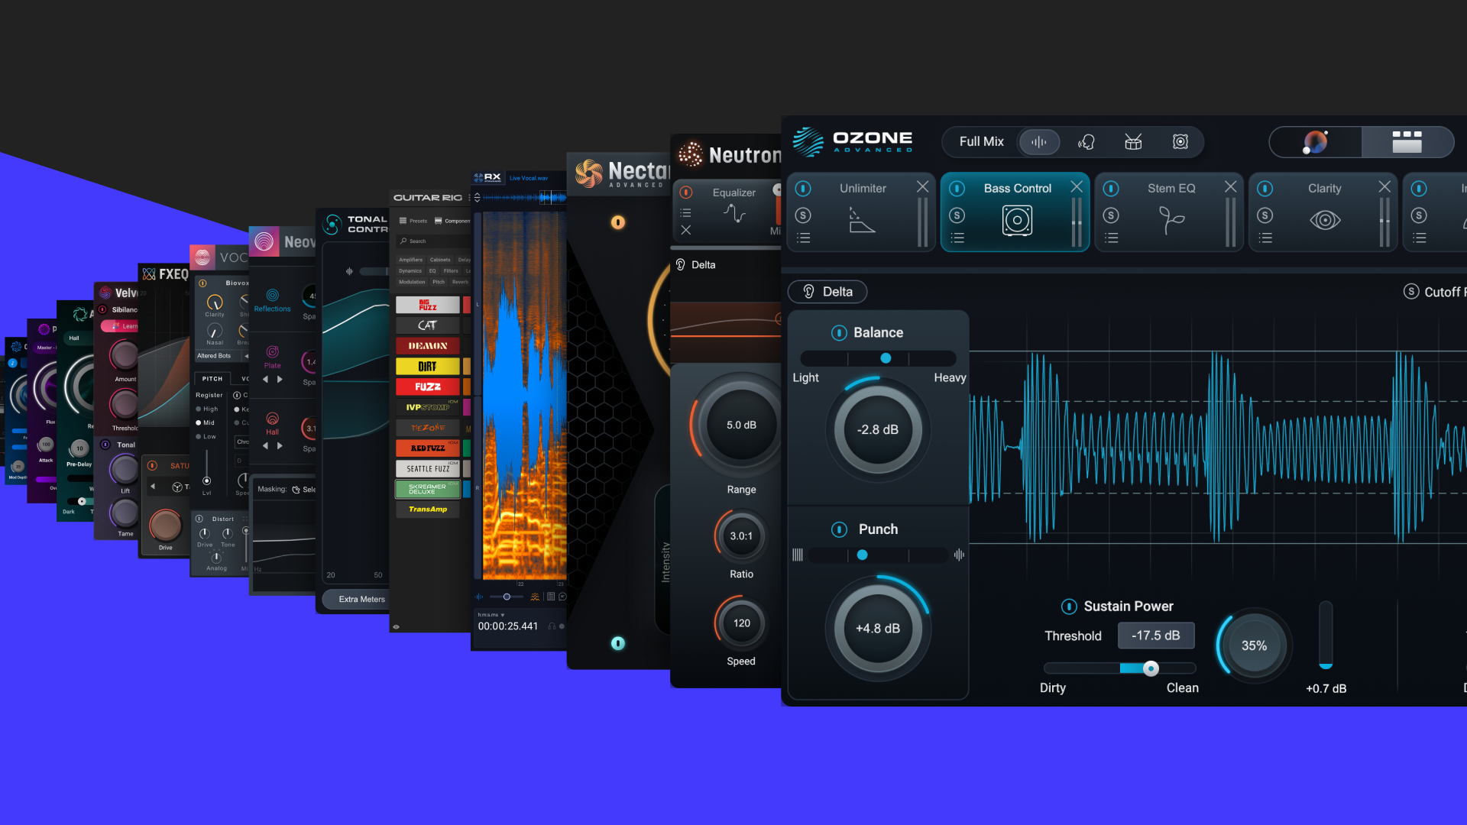Viewport: 1467px width, 825px height.
Task: Switch to Ozone module chain view
Action: point(1407,142)
